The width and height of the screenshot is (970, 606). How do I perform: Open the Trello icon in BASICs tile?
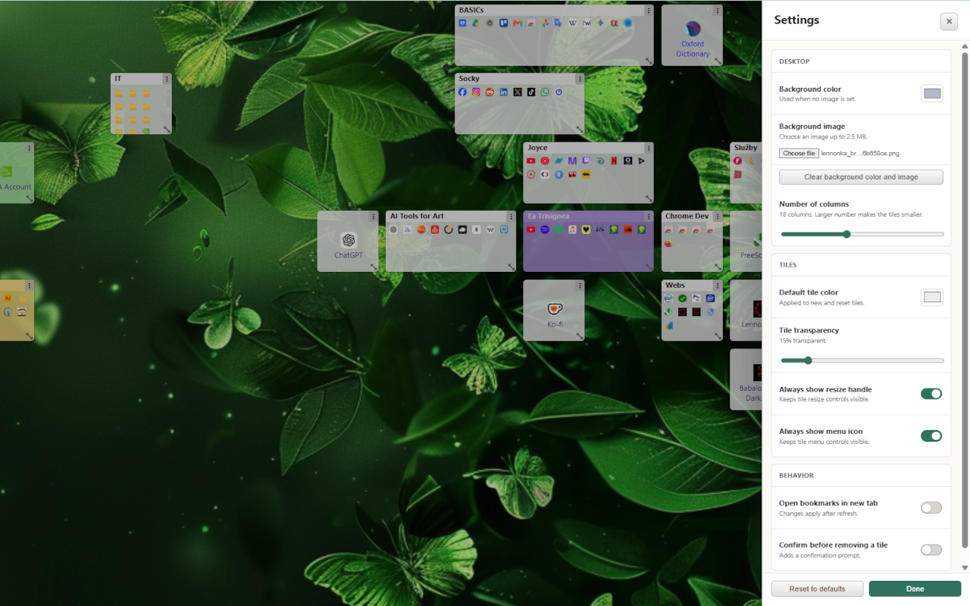504,23
